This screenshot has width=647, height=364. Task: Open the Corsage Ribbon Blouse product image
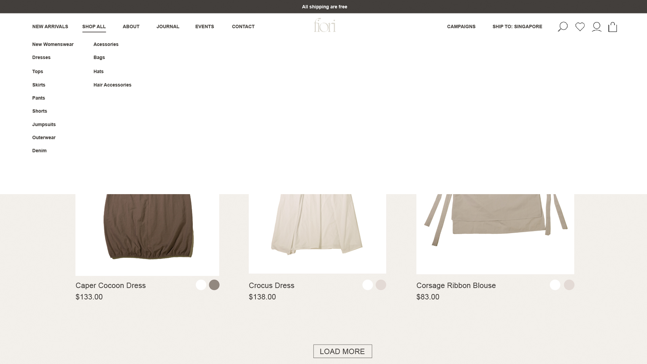(x=495, y=234)
